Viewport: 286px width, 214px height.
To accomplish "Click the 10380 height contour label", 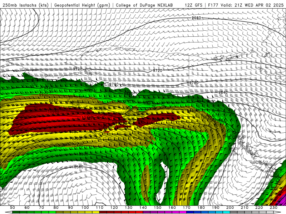I will (x=75, y=138).
